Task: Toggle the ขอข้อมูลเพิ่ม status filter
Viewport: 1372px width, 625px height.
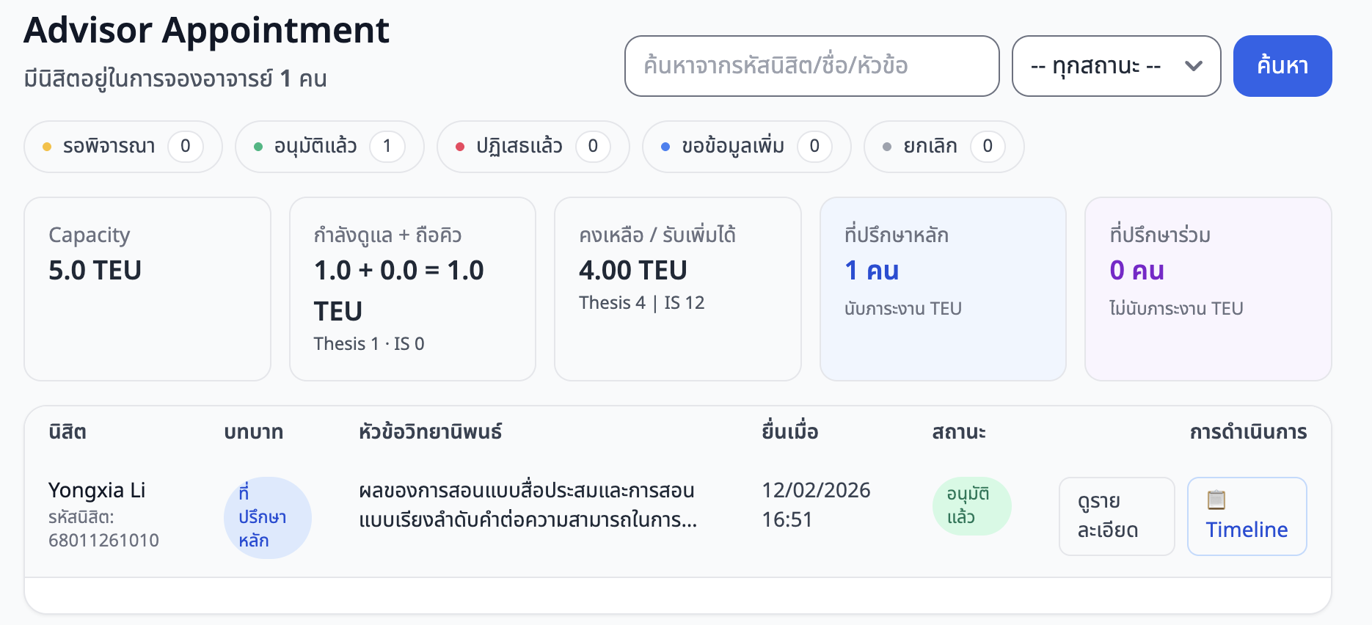Action: pos(745,146)
